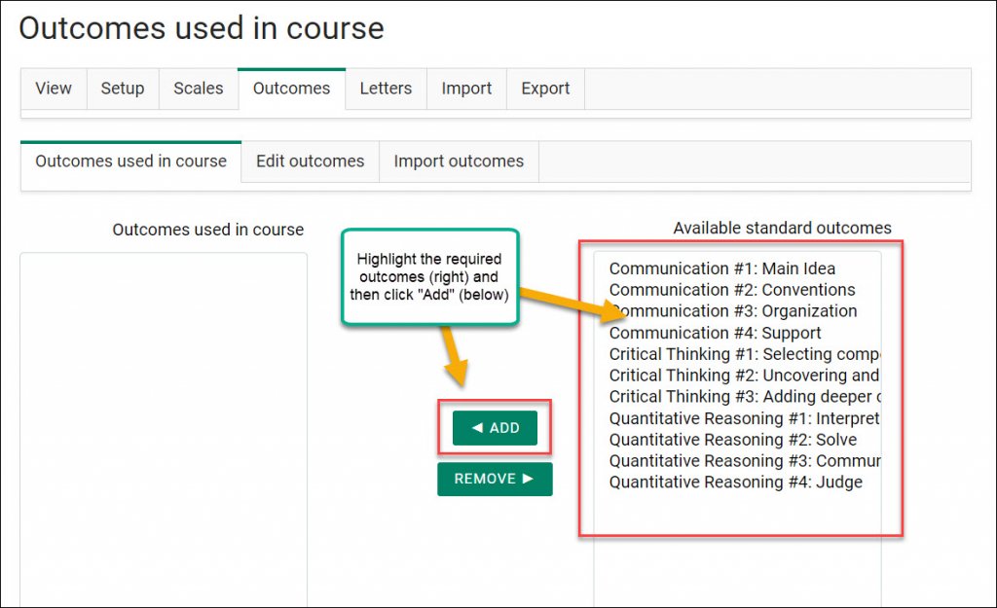This screenshot has width=997, height=608.
Task: Go to the Letters tab
Action: [x=386, y=89]
